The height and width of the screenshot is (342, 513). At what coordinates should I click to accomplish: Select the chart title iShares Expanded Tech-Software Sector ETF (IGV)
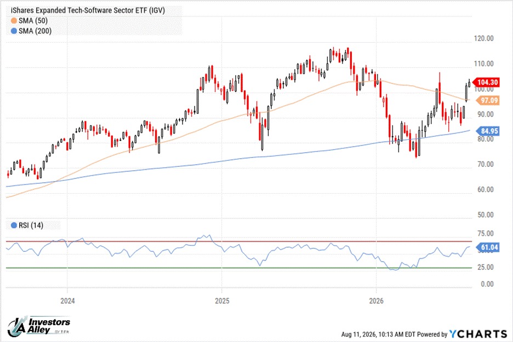coord(88,10)
